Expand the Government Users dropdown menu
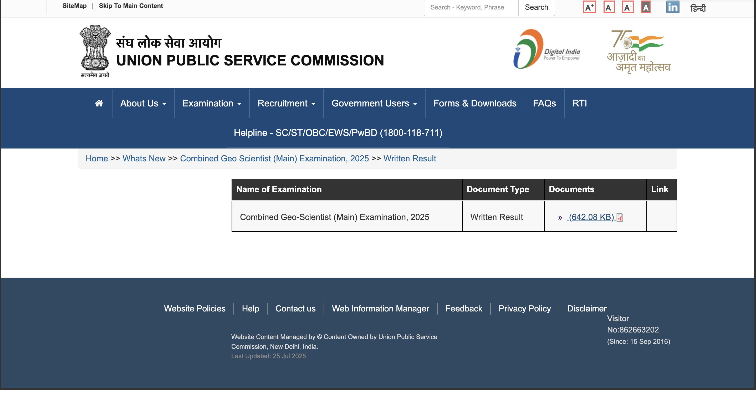This screenshot has width=756, height=420. [374, 103]
